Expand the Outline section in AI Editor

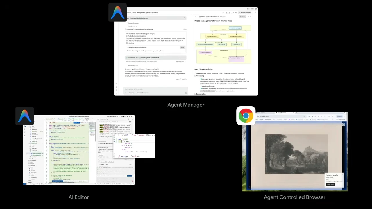click(x=29, y=180)
